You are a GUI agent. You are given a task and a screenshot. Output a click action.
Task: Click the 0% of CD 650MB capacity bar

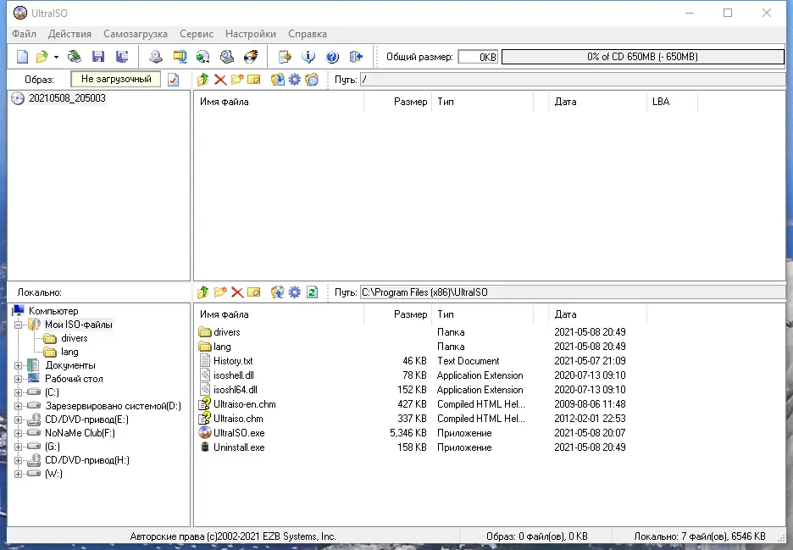(643, 57)
